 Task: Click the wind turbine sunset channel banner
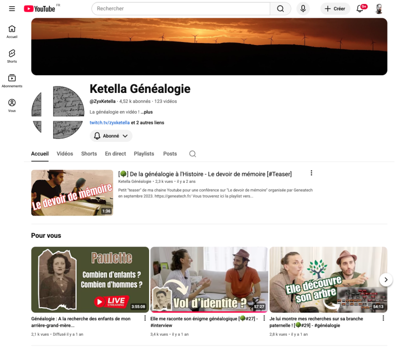tap(209, 46)
